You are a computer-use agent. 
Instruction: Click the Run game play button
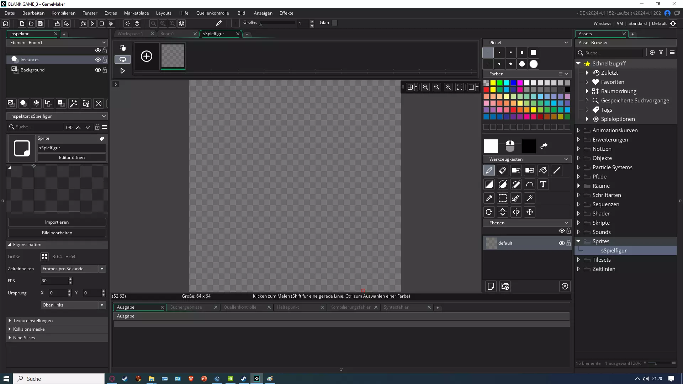pyautogui.click(x=92, y=23)
